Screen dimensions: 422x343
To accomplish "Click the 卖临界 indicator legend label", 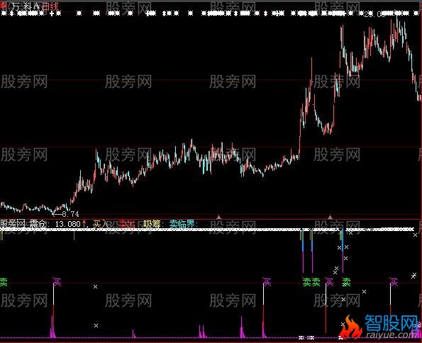I will (182, 223).
